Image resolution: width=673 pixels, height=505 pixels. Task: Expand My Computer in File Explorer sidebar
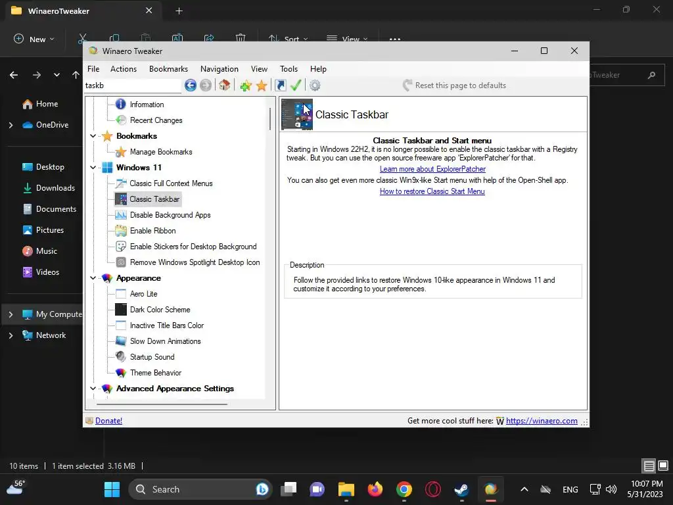point(11,314)
